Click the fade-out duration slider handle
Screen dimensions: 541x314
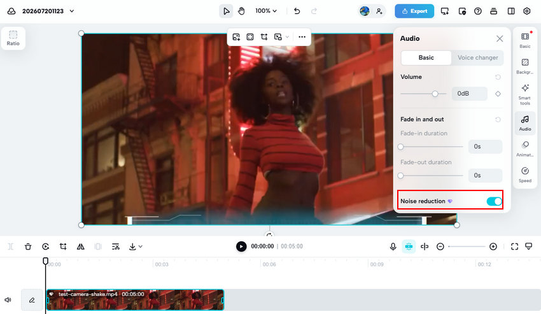tap(400, 176)
